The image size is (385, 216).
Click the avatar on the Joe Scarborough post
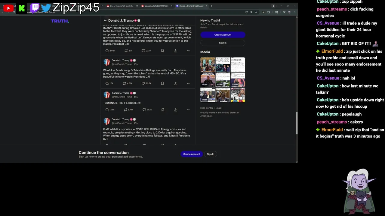(x=107, y=62)
